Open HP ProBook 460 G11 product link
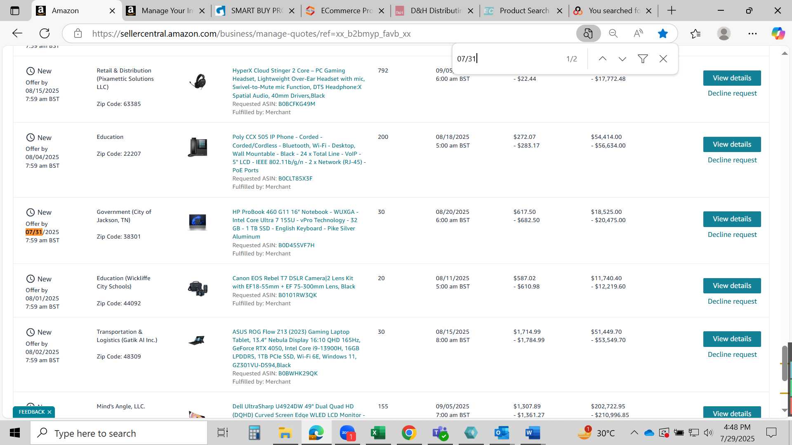792x445 pixels. [x=295, y=224]
